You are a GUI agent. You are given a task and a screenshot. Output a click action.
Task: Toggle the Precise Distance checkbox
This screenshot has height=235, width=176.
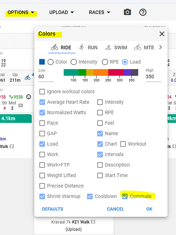click(42, 186)
